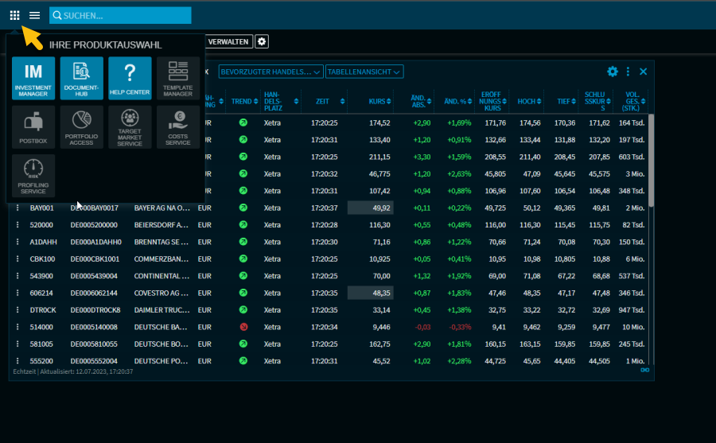This screenshot has width=716, height=443.
Task: Click the gear button beside Verwalten
Action: (x=262, y=41)
